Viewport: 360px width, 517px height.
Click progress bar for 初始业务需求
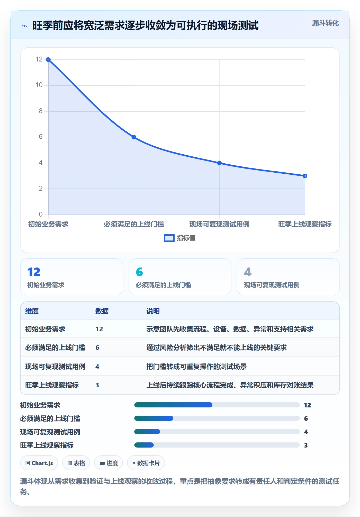(217, 405)
